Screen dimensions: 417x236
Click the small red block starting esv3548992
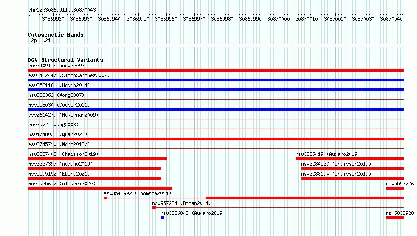105,198
